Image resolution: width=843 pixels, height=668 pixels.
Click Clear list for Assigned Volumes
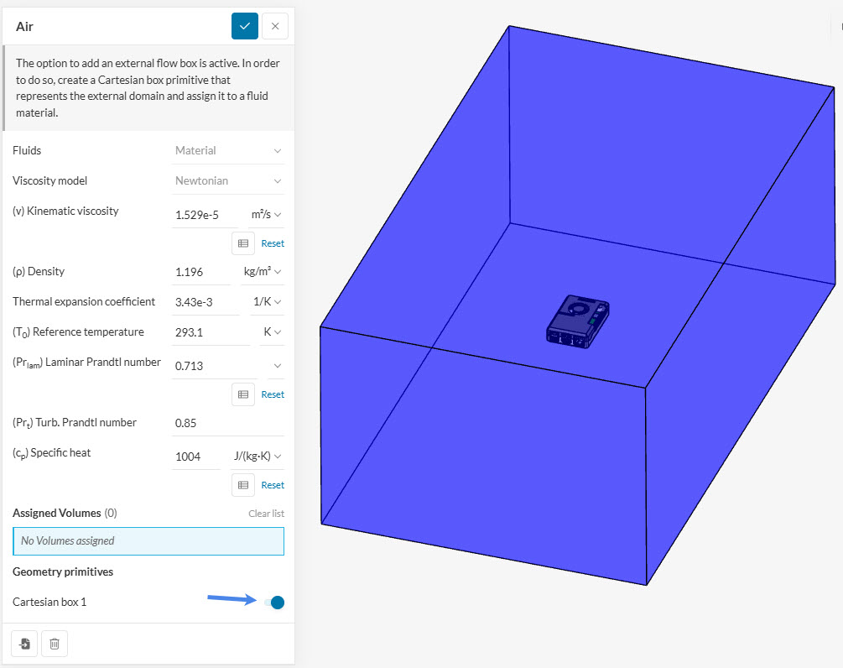266,514
